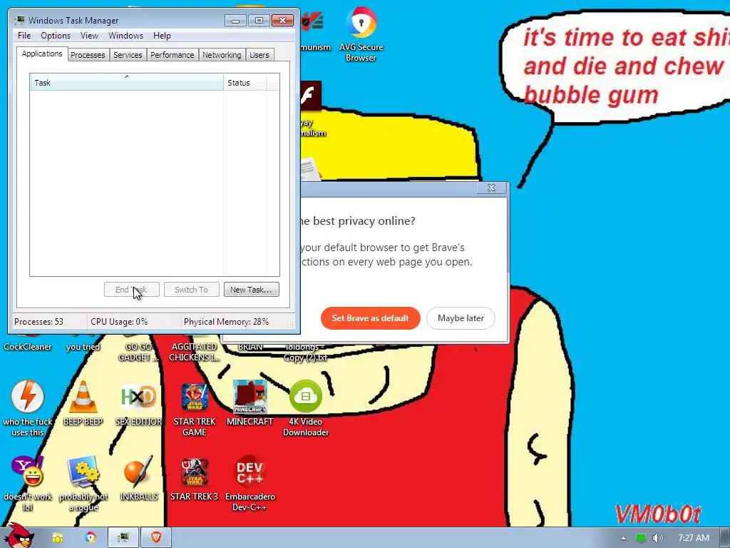This screenshot has width=730, height=548.
Task: Select the Brave browser taskbar button
Action: (x=156, y=538)
